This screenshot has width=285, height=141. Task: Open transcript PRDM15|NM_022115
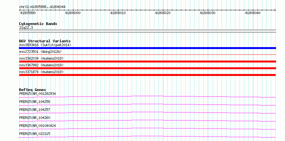point(35,134)
